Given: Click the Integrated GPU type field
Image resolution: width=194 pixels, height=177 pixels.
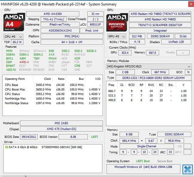Looking at the screenshot, I should pyautogui.click(x=160, y=31).
